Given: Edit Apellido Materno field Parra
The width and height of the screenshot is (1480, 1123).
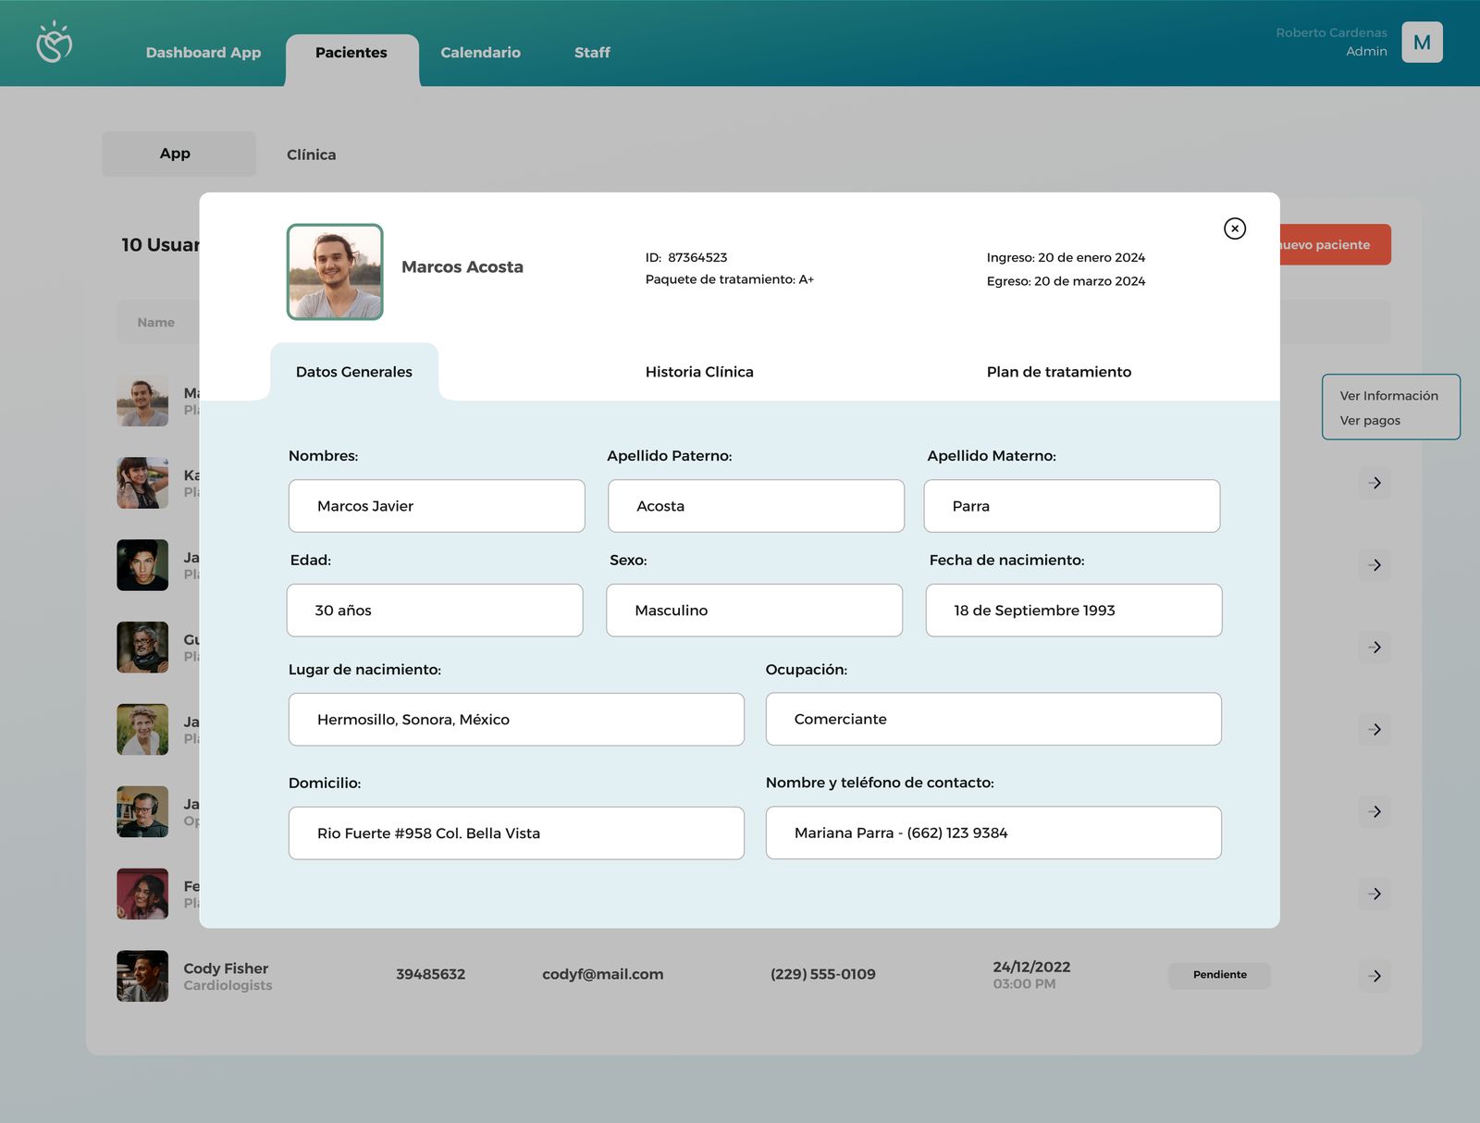Looking at the screenshot, I should click(1072, 506).
